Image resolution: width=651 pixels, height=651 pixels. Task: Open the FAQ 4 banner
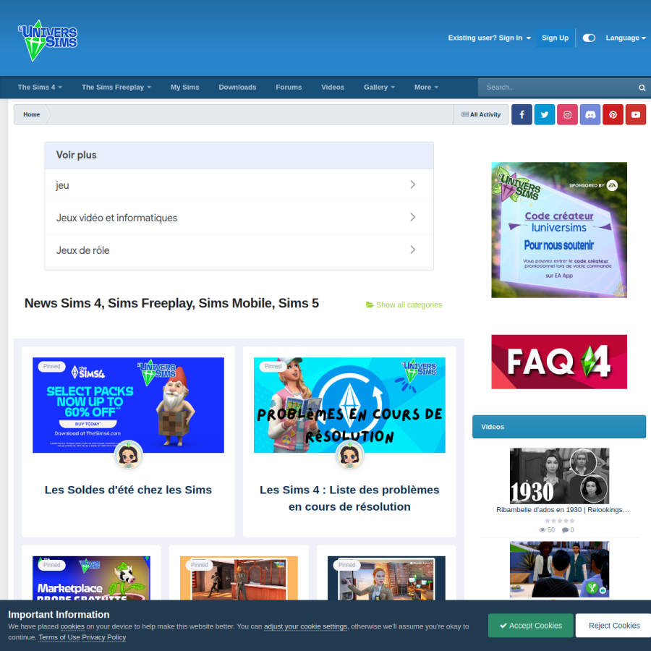559,362
